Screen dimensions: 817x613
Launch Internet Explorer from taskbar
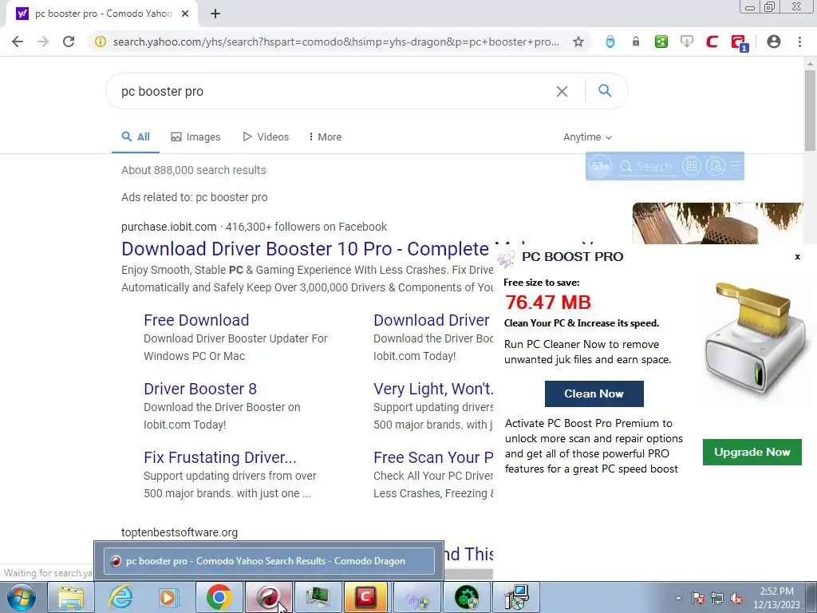120,597
